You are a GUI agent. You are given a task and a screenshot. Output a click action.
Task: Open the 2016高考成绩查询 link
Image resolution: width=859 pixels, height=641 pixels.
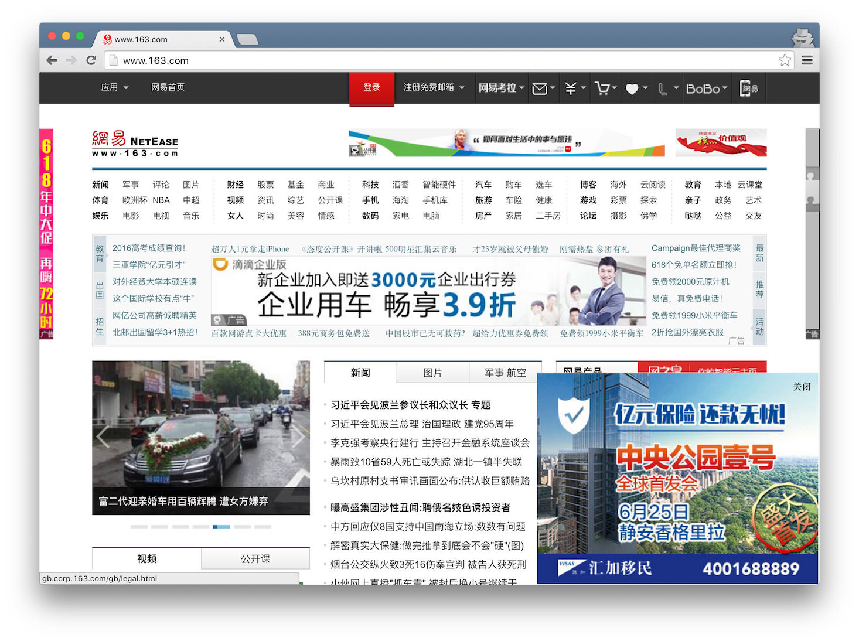click(149, 248)
